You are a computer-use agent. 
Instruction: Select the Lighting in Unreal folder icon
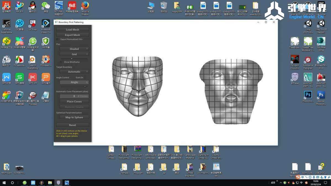203,152
